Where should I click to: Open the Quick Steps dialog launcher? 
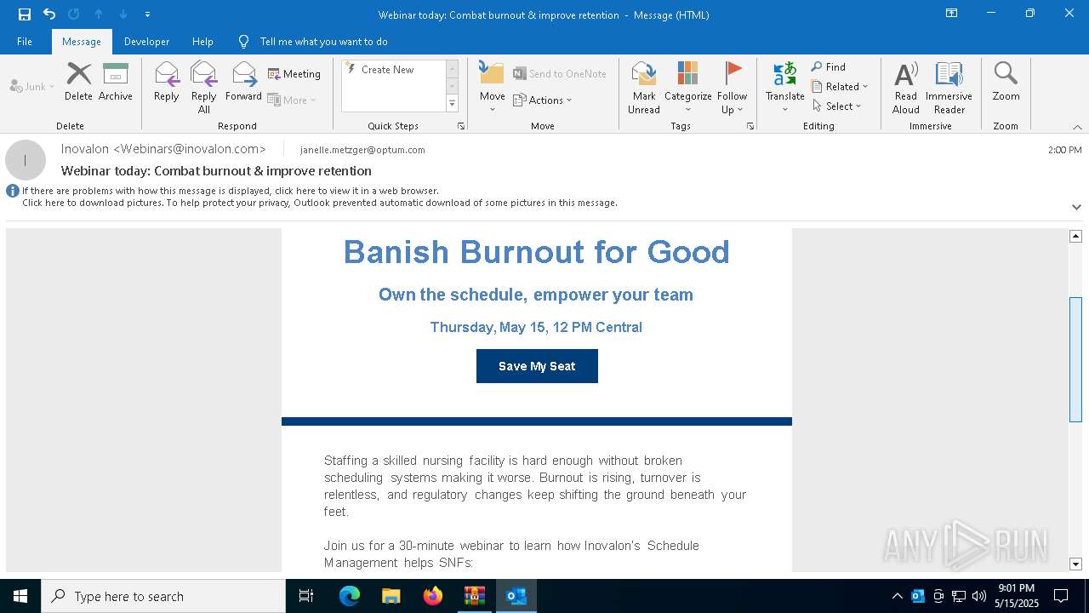(461, 126)
